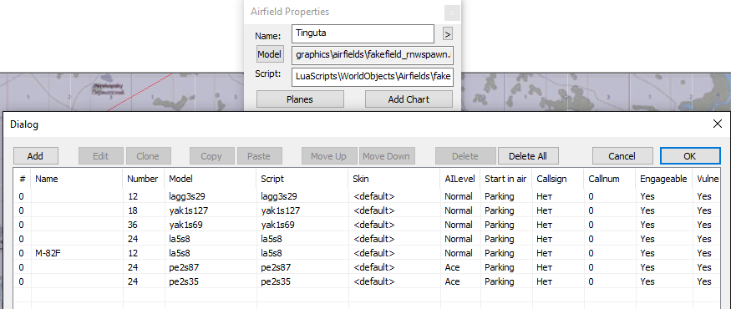Click the Move Down button
Screen dimensions: 731x309
(x=386, y=156)
